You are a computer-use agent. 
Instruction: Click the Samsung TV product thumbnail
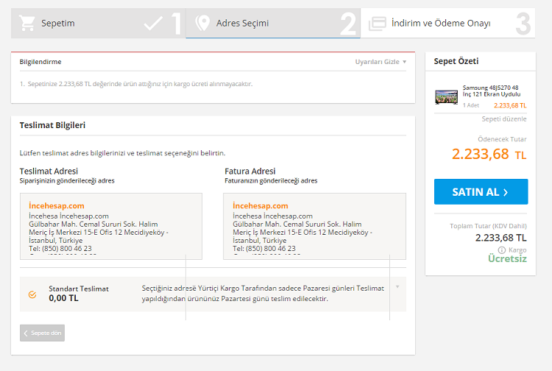coord(446,96)
